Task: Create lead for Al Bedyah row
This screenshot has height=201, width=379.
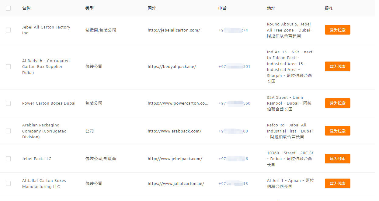Action: (337, 66)
